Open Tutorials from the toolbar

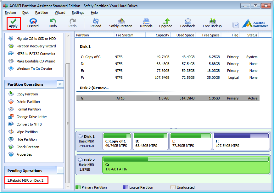(146, 23)
